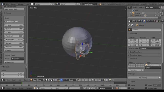The image size is (164, 92).
Task: Toggle Sphere visibility eye in outliner
Action: point(156,16)
